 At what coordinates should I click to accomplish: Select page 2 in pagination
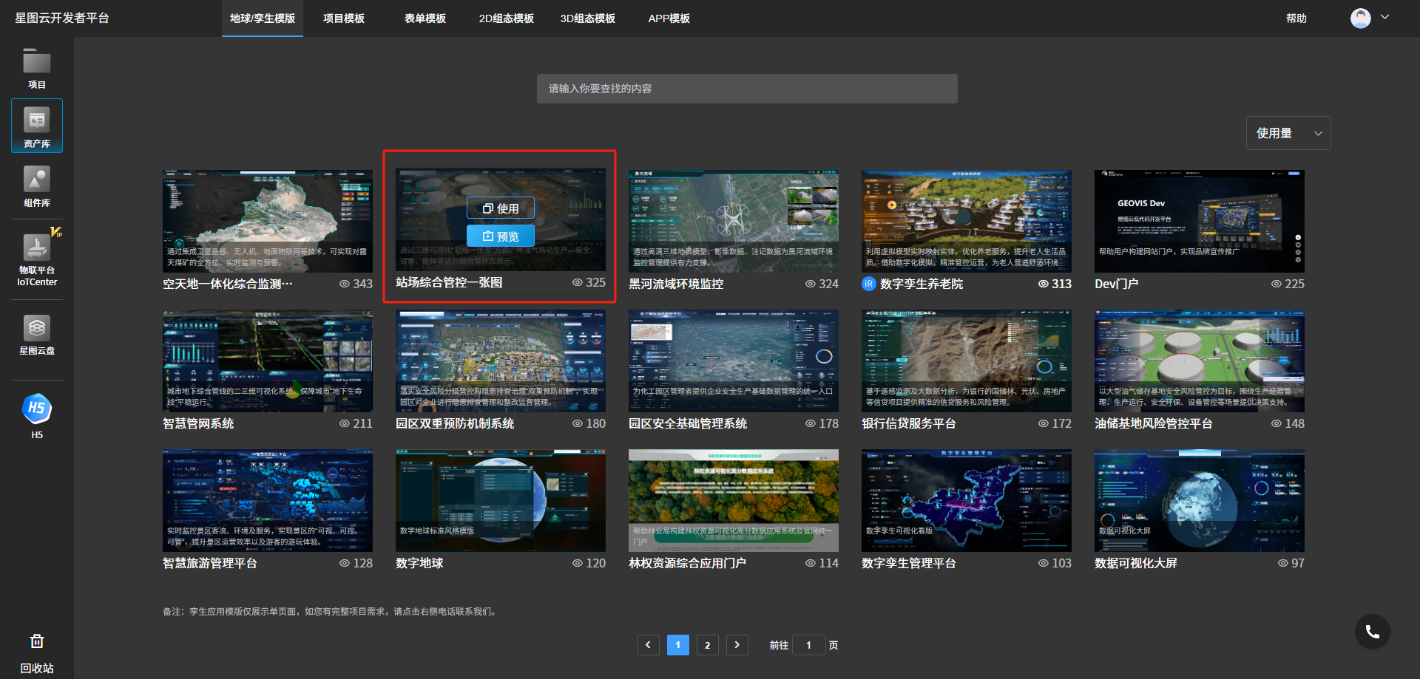pyautogui.click(x=707, y=645)
